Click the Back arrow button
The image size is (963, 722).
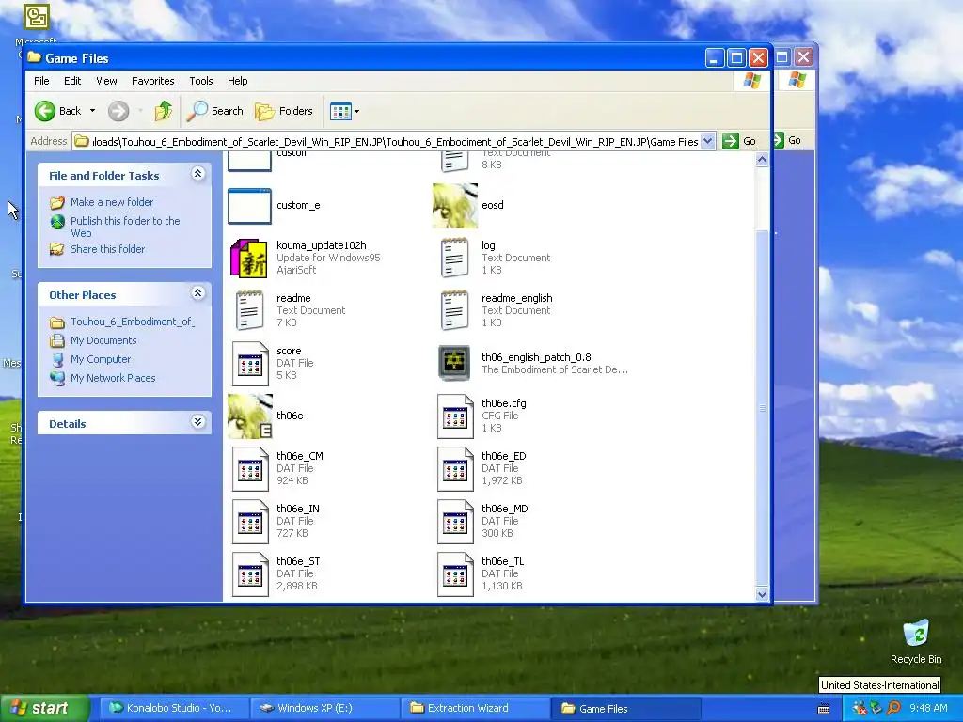pyautogui.click(x=57, y=111)
